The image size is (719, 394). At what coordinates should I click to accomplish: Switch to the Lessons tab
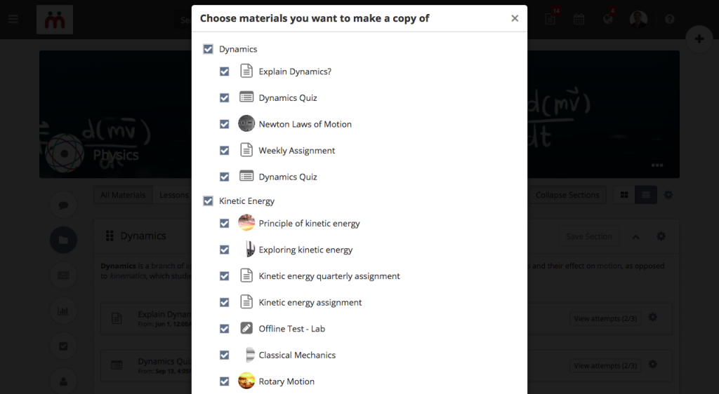[x=174, y=195]
